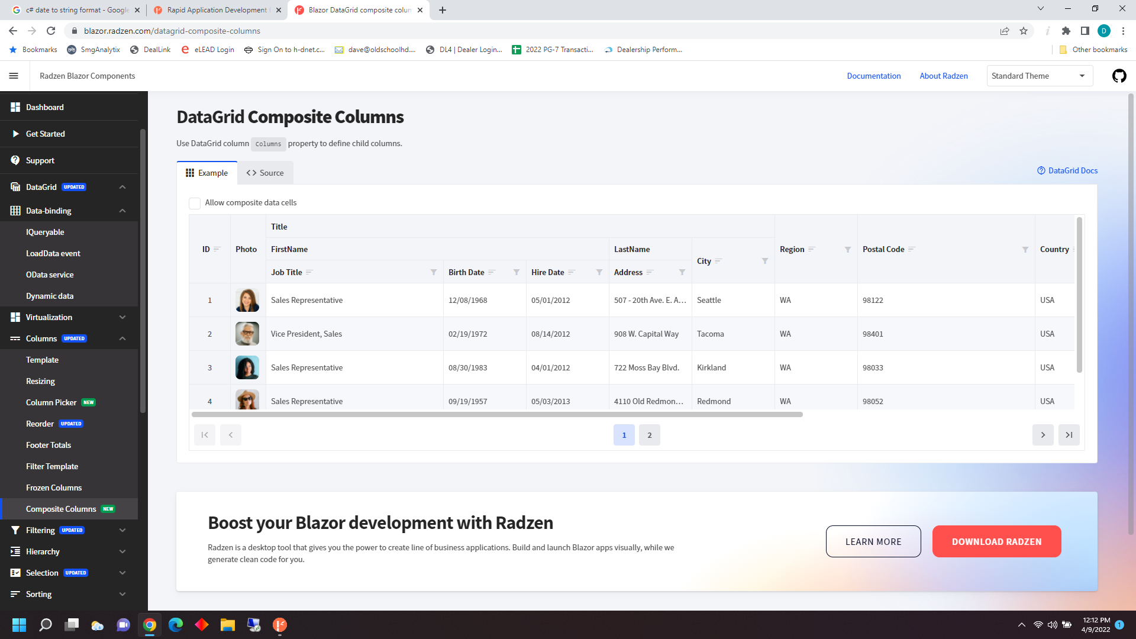Open the Standard Theme dropdown

(x=1040, y=76)
